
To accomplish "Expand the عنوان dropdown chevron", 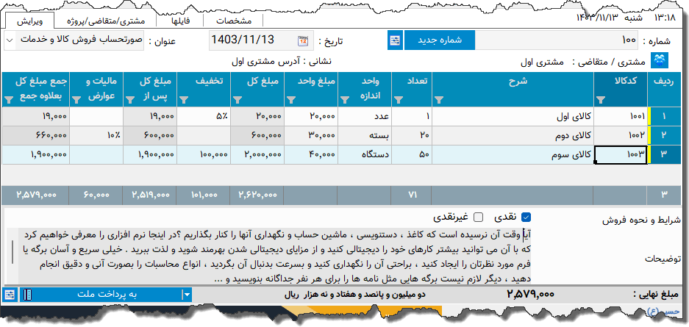I will (10, 40).
